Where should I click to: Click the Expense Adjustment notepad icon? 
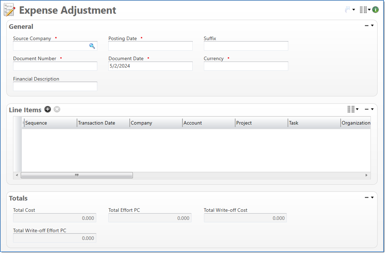(x=9, y=10)
